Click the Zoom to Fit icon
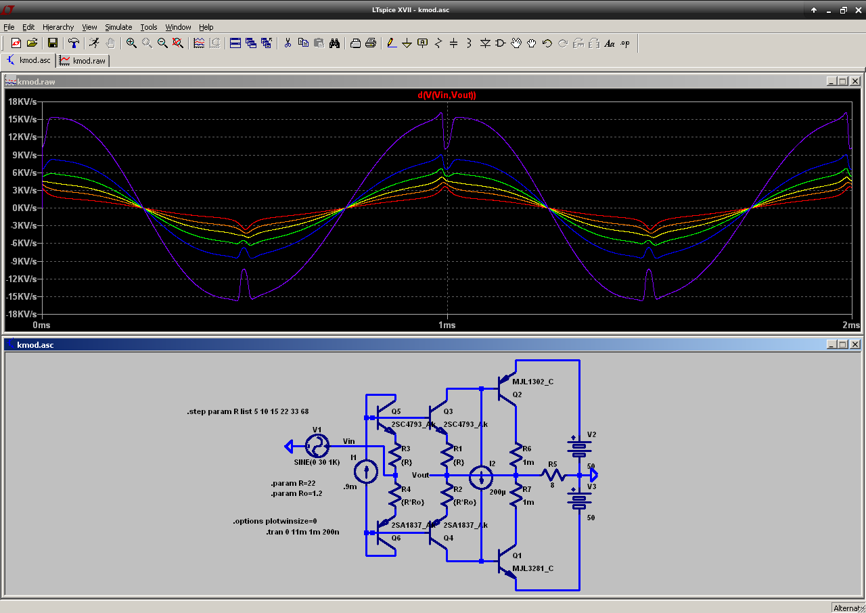Screen dimensions: 866x613 pyautogui.click(x=178, y=43)
